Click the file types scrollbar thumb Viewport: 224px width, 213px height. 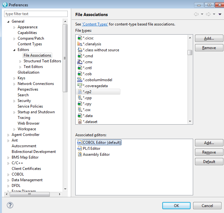pos(190,53)
